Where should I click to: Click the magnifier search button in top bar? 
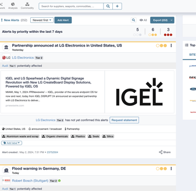pos(108,6)
